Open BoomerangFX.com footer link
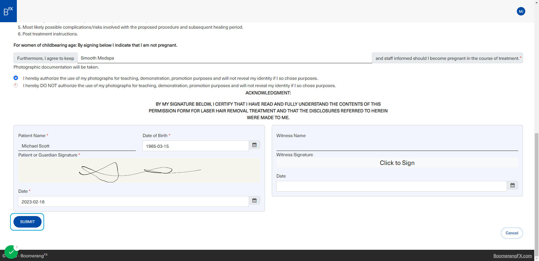The image size is (539, 261). point(513,256)
